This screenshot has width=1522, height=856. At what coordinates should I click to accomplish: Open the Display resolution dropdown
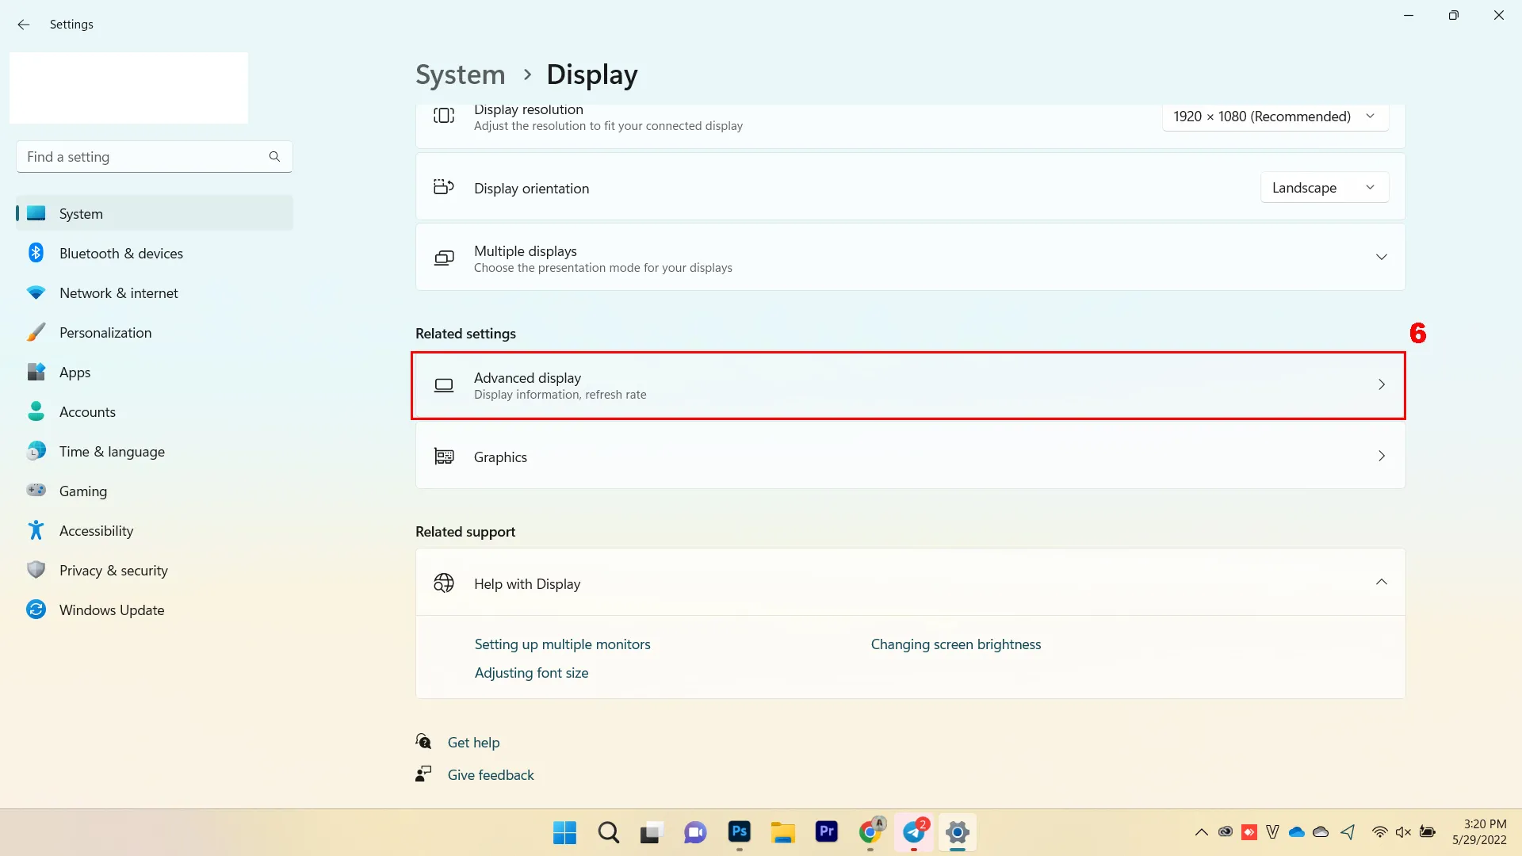click(x=1275, y=117)
